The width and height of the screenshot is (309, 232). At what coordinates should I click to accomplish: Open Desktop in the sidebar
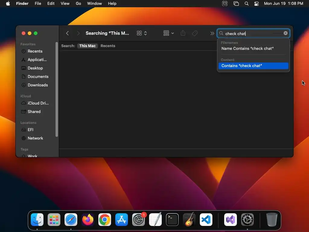pos(36,68)
